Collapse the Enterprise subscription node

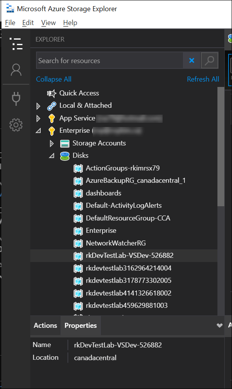point(38,131)
